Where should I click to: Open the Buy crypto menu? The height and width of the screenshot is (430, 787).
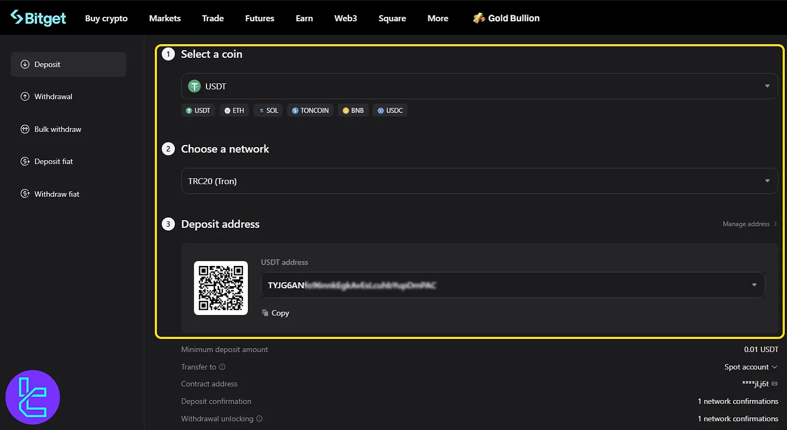click(x=106, y=18)
